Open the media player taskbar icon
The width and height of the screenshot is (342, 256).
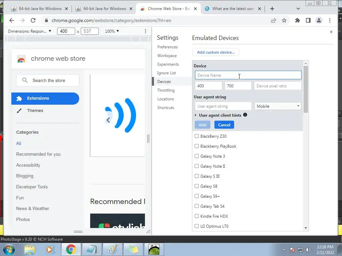49,249
